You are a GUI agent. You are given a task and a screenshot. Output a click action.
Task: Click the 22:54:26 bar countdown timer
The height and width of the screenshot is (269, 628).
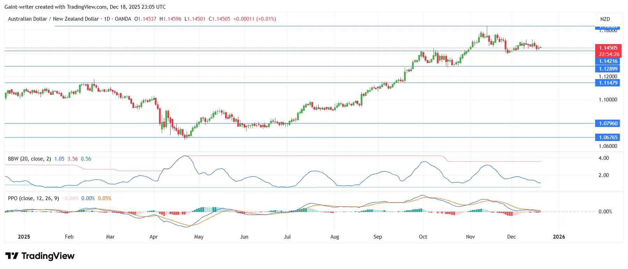(609, 54)
